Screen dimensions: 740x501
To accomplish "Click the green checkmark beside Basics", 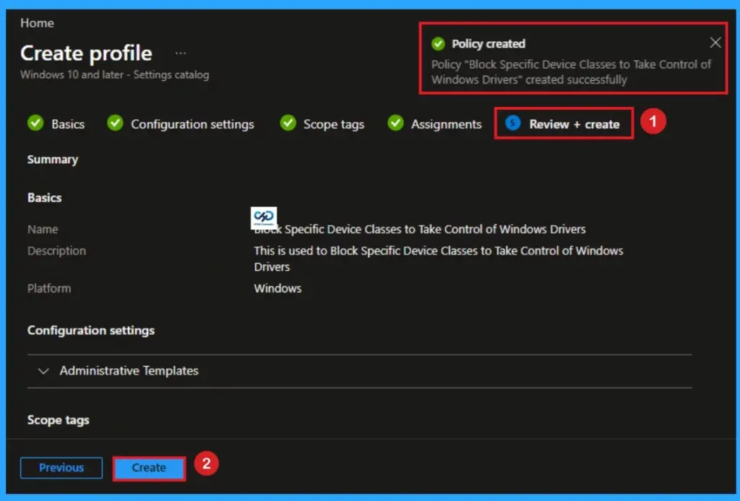I will (35, 123).
